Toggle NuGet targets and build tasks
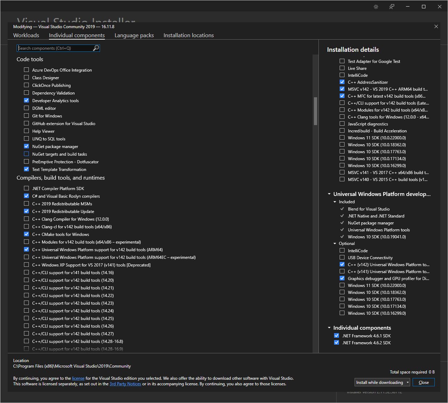The height and width of the screenshot is (403, 448). pos(26,154)
